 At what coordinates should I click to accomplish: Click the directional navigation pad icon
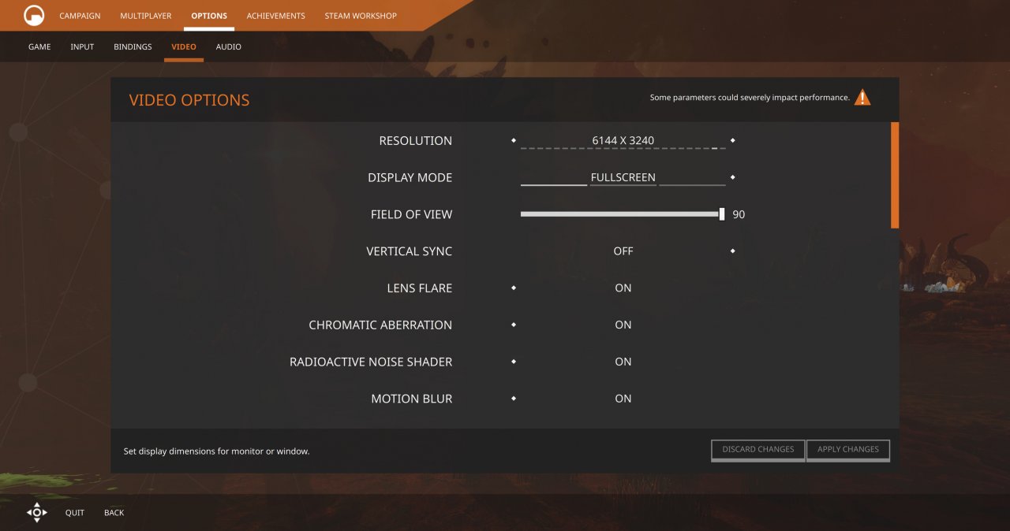click(x=37, y=512)
